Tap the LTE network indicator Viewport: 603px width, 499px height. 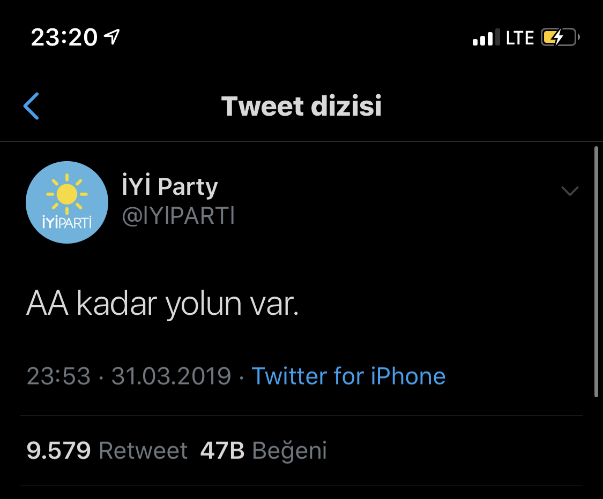[x=520, y=37]
